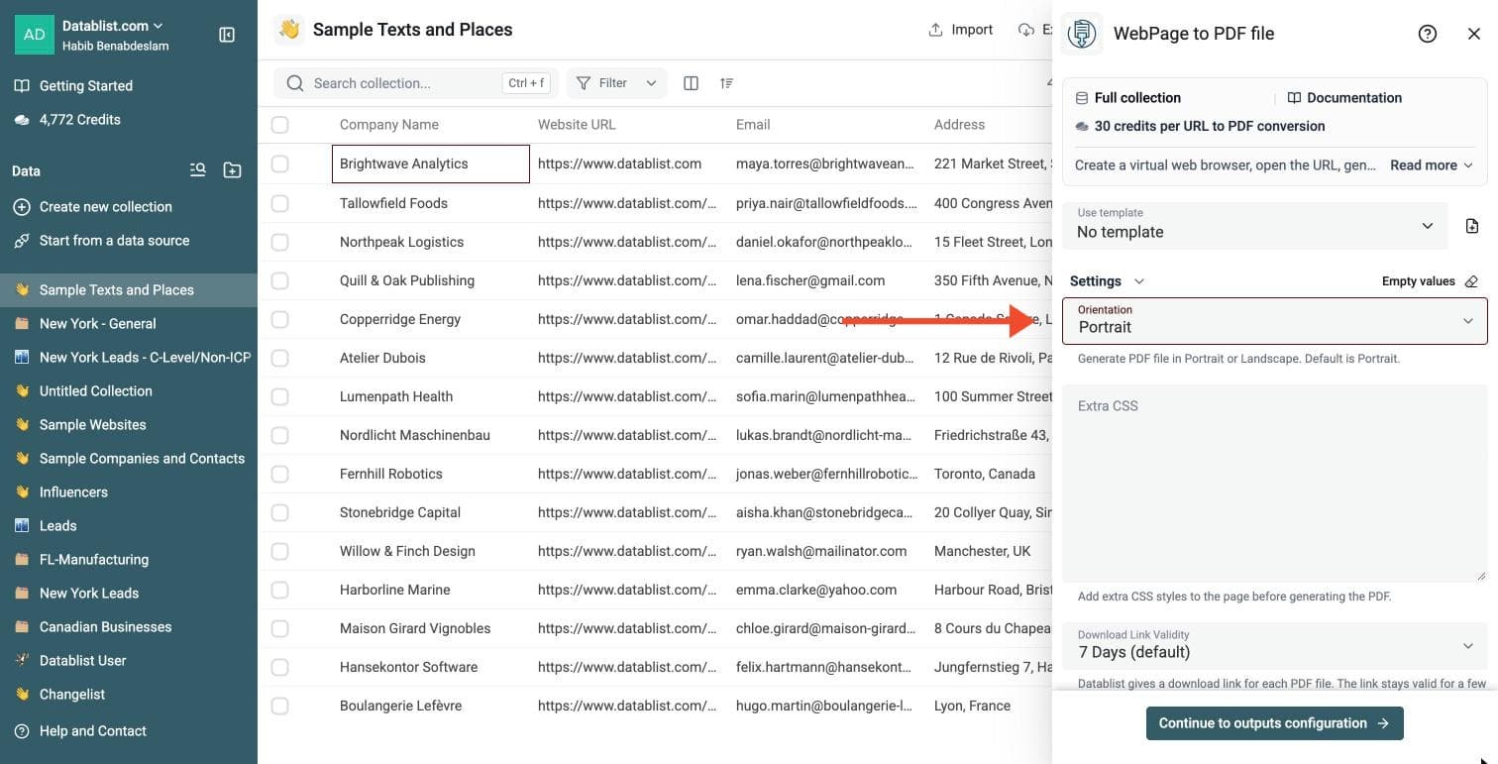Open the help question mark icon

tap(1428, 34)
